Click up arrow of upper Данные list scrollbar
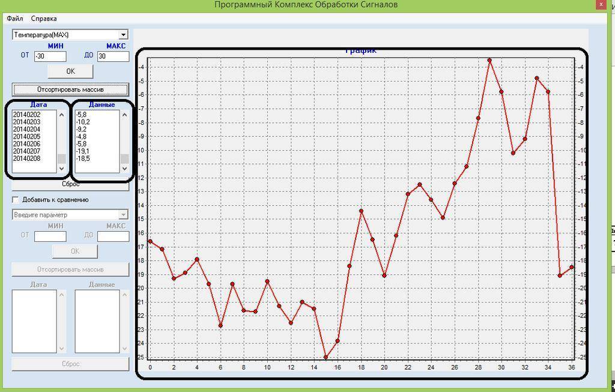Image resolution: width=615 pixels, height=392 pixels. click(x=124, y=115)
